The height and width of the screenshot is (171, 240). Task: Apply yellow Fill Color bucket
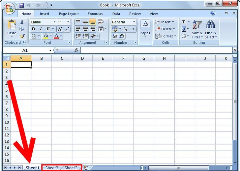[x=46, y=36]
